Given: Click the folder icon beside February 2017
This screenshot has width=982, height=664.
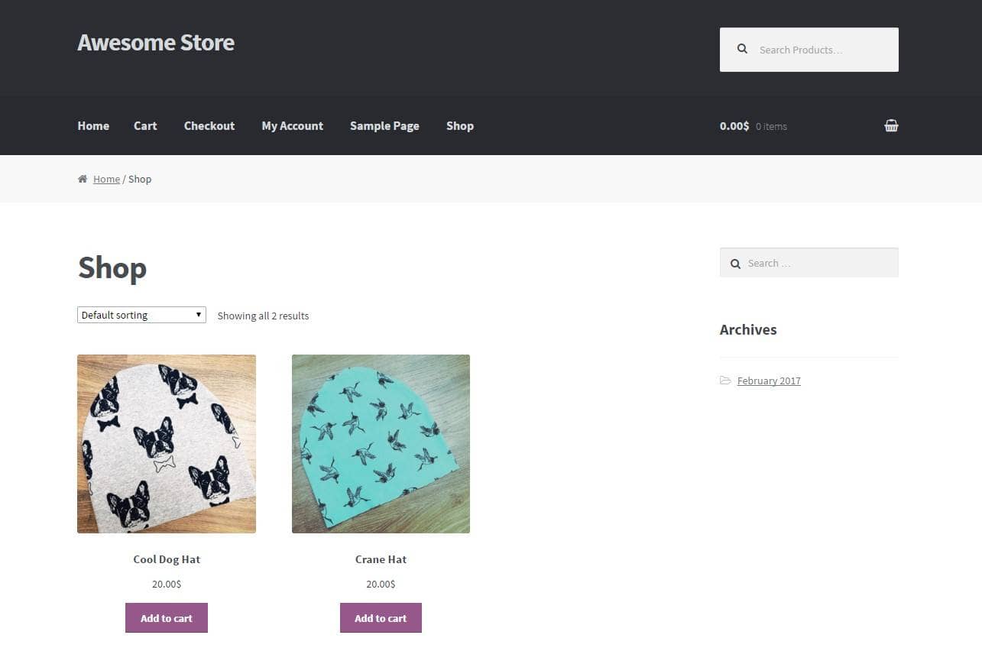Looking at the screenshot, I should (725, 380).
